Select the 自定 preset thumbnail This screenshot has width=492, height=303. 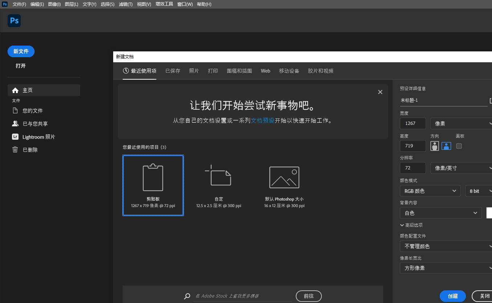[x=219, y=185]
